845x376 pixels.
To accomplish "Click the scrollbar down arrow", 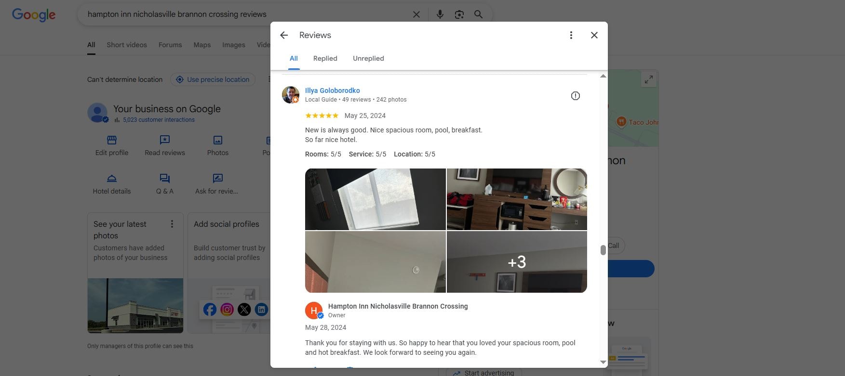I will coord(603,362).
